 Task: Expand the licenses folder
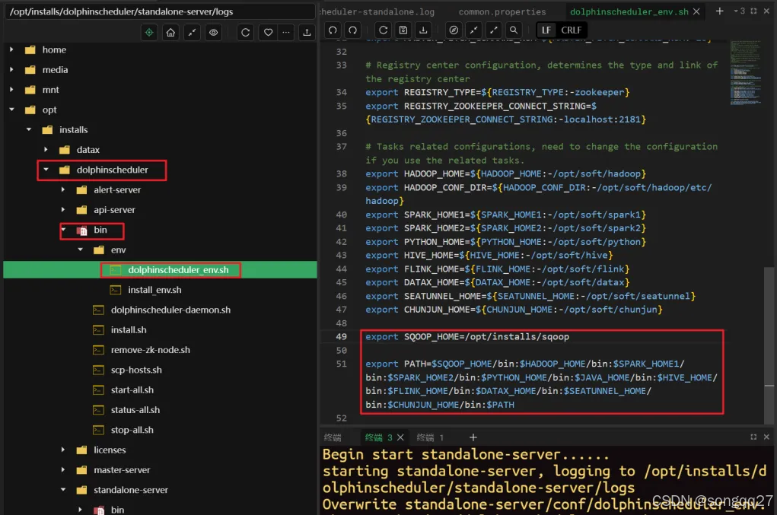pyautogui.click(x=63, y=450)
